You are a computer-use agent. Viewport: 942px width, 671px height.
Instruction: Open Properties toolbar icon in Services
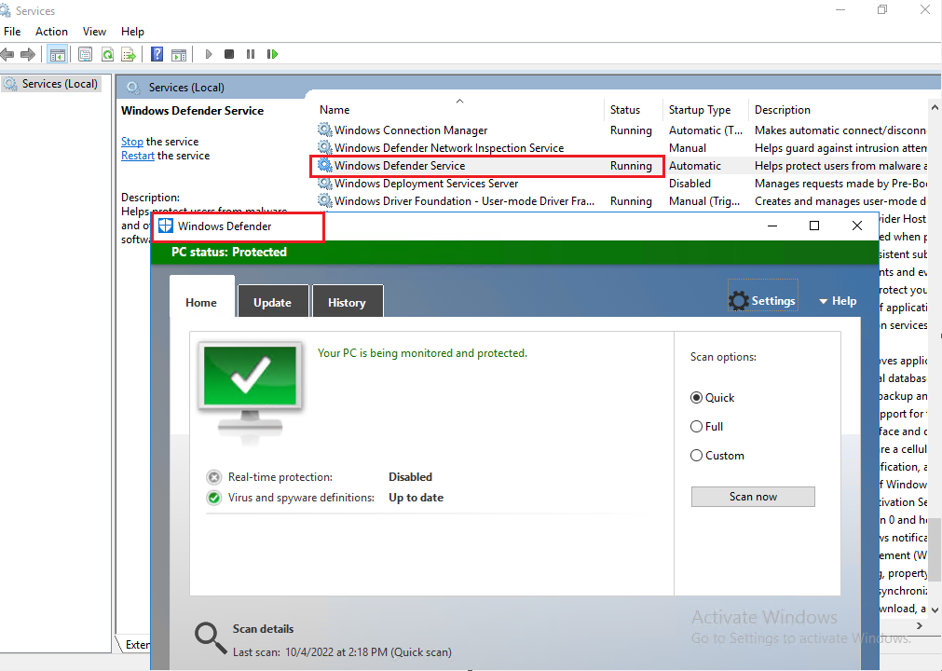(86, 55)
